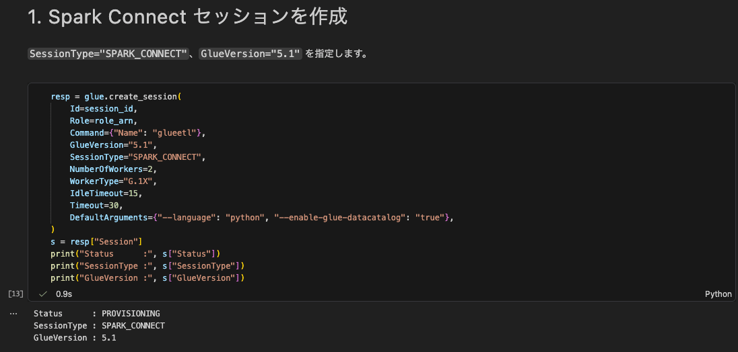738x352 pixels.
Task: Click the inline code SessionType="SPARK_CONNECT" in the description
Action: (108, 54)
